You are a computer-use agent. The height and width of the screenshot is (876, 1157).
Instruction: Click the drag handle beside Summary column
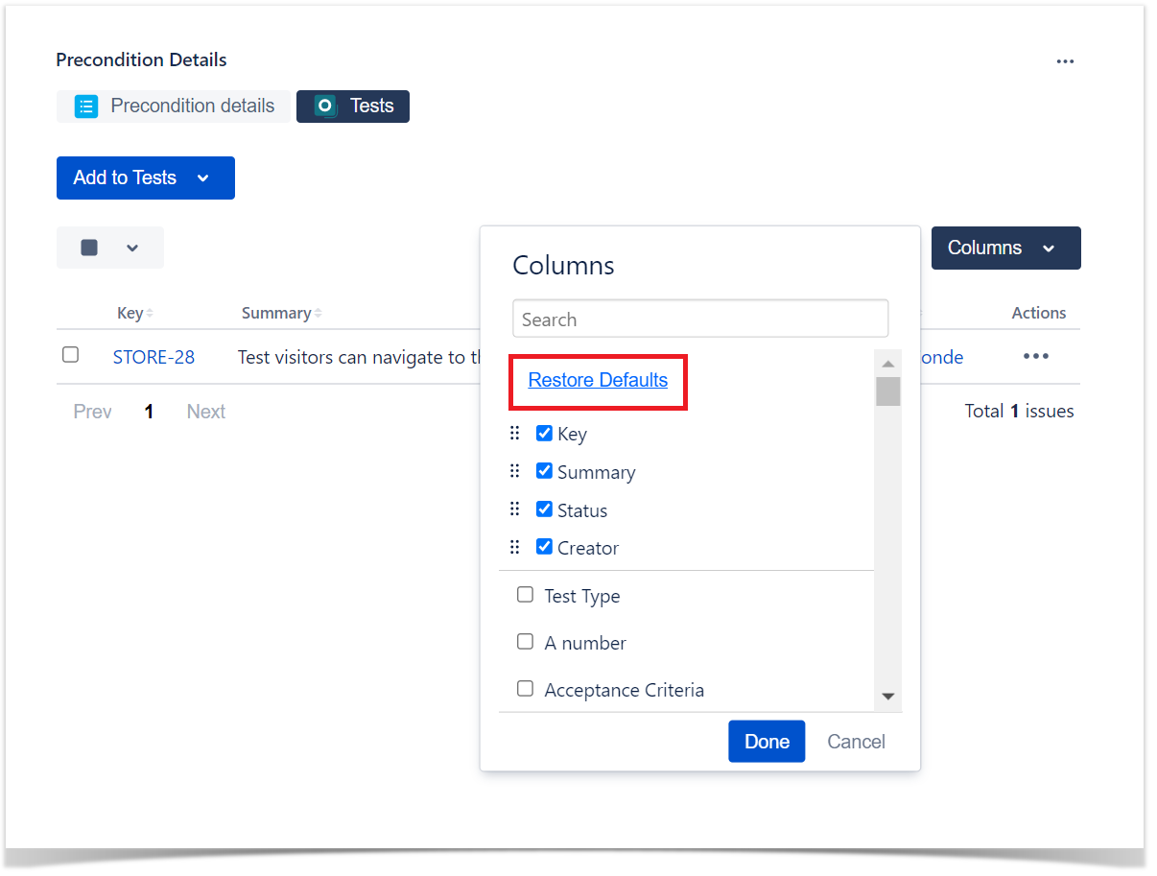pos(515,471)
